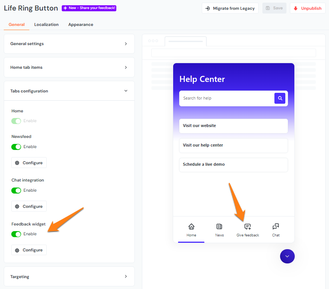Screen dimensions: 329x289
Task: Click the search magnifier in Help Center
Action: pos(280,98)
